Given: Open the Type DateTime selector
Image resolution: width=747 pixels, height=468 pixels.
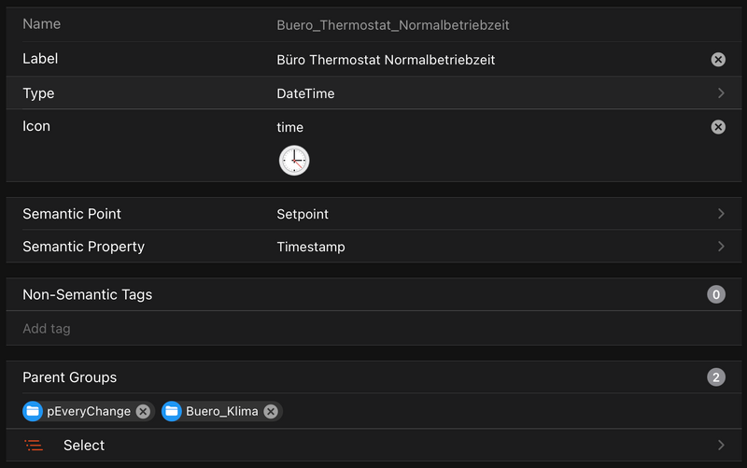Looking at the screenshot, I should [721, 93].
